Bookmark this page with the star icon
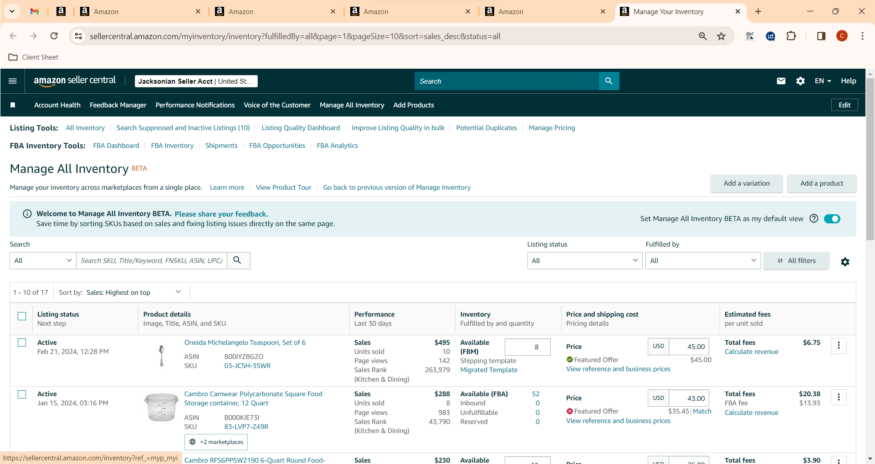 (x=721, y=36)
